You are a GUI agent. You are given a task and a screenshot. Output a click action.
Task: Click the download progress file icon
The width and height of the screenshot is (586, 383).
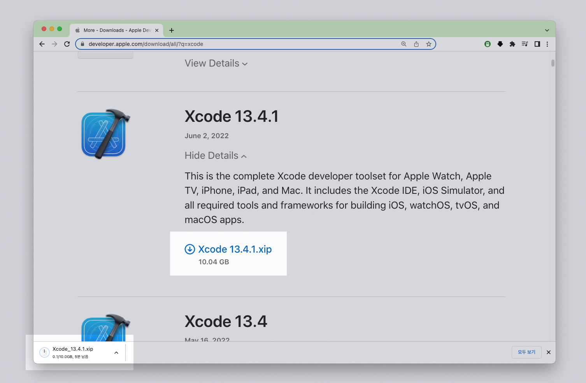tap(44, 352)
